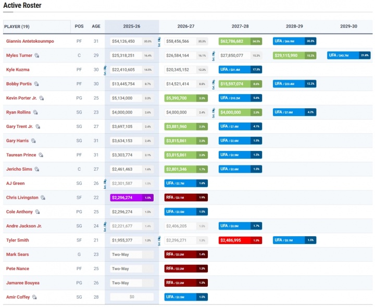Sort the roster by the 2025-26 column header
The image size is (375, 307).
click(132, 26)
